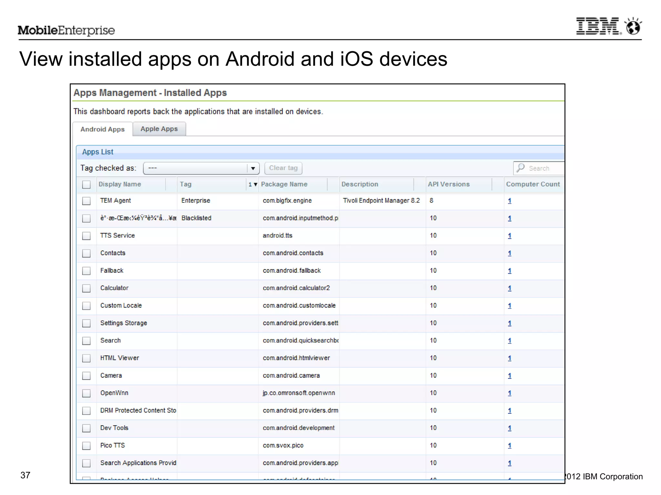Open computer count link for TEM Agent
This screenshot has height=495, width=661.
point(510,201)
